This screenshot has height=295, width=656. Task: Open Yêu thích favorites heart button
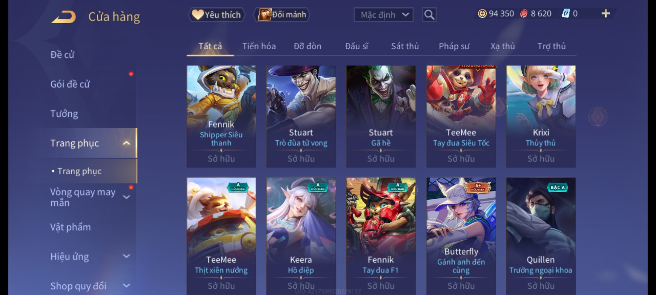pos(216,15)
